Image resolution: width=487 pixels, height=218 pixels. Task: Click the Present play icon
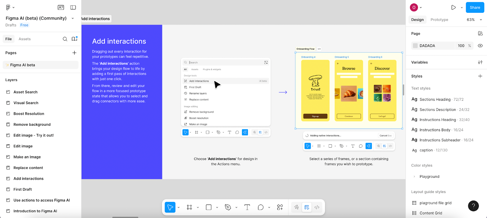[454, 7]
